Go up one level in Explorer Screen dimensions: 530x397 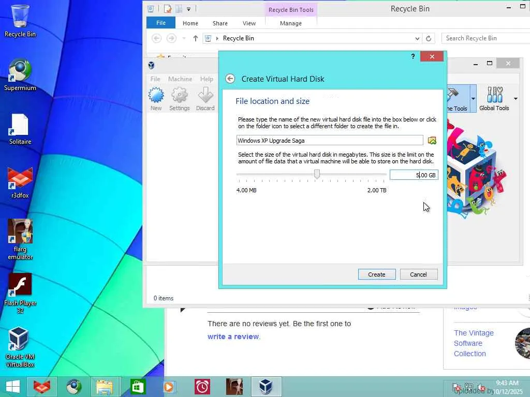pyautogui.click(x=195, y=38)
